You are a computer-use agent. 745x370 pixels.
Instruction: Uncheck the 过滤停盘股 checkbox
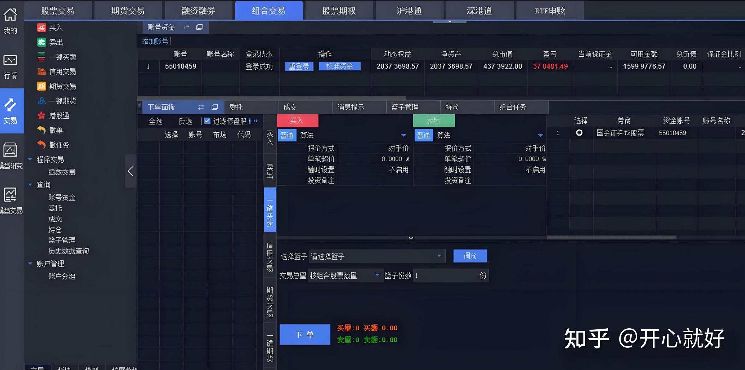(x=207, y=121)
